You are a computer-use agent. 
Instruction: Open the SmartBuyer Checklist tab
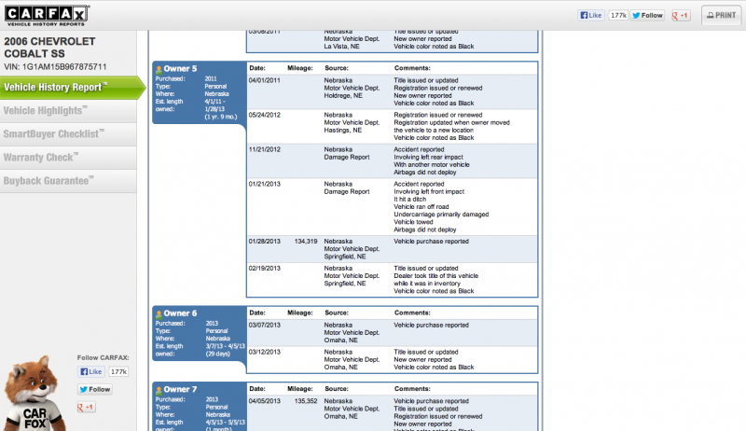68,134
